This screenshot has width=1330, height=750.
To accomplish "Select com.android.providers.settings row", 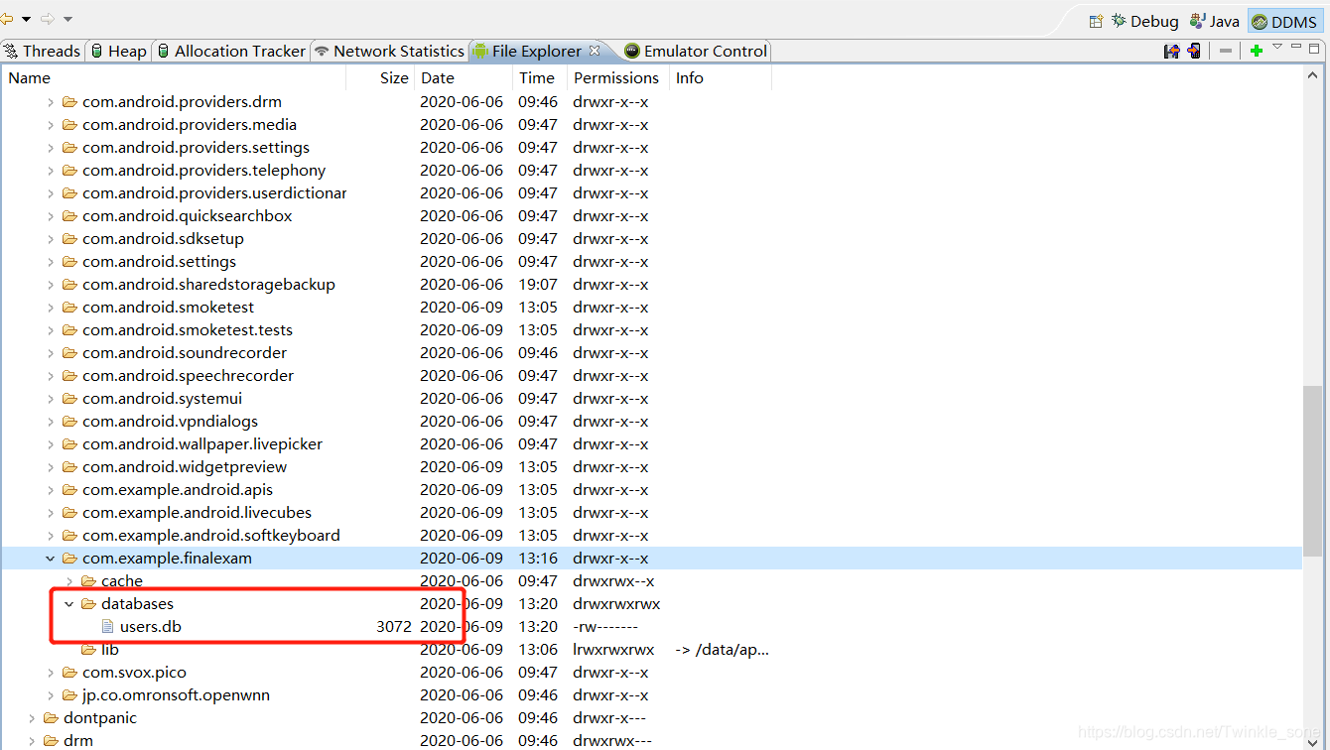I will 651,148.
